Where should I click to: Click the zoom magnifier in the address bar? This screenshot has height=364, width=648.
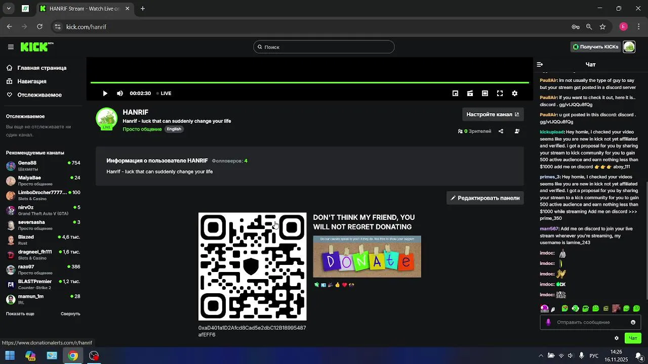(589, 27)
